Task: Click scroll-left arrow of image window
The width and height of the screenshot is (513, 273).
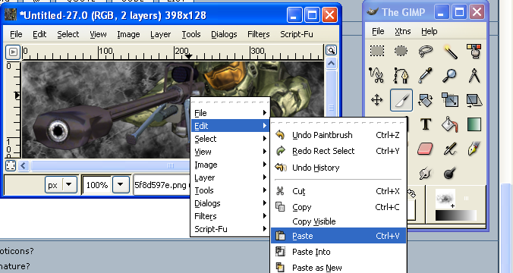Action: (x=23, y=166)
